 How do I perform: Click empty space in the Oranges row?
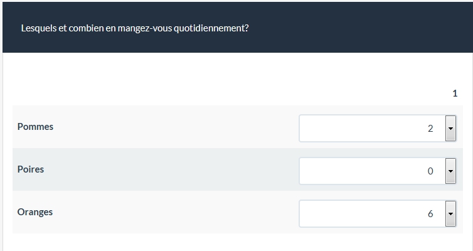pyautogui.click(x=176, y=212)
